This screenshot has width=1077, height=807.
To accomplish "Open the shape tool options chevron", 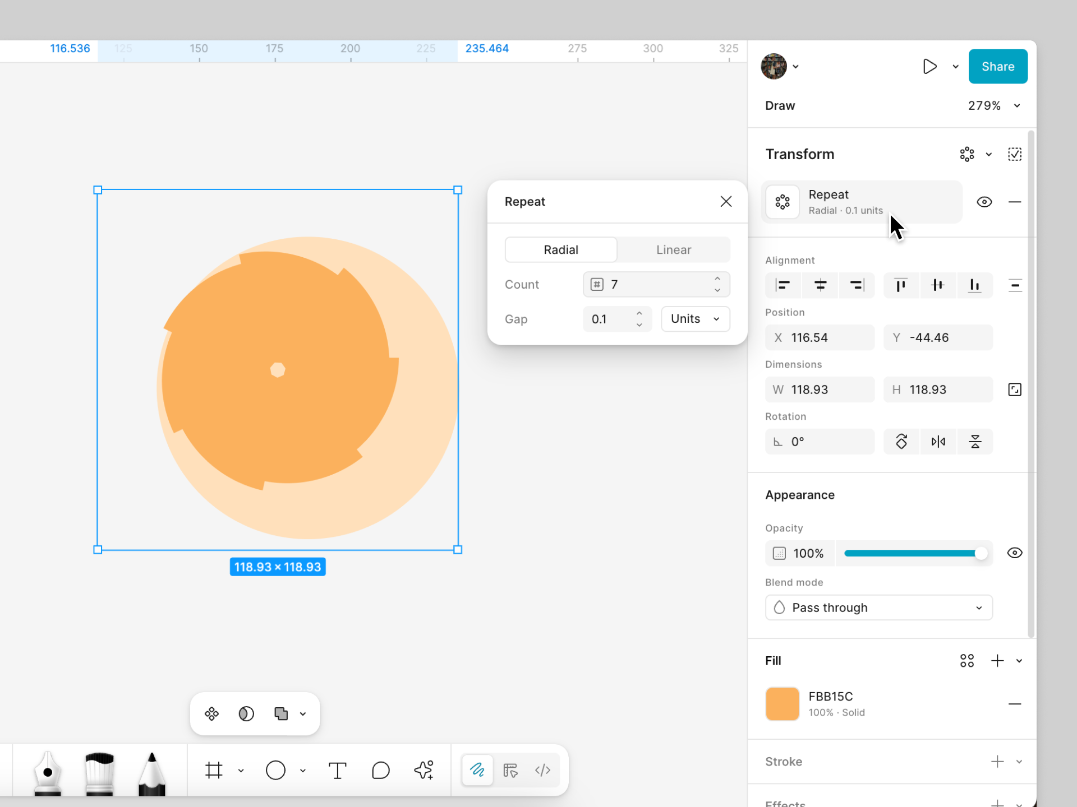I will click(x=303, y=771).
